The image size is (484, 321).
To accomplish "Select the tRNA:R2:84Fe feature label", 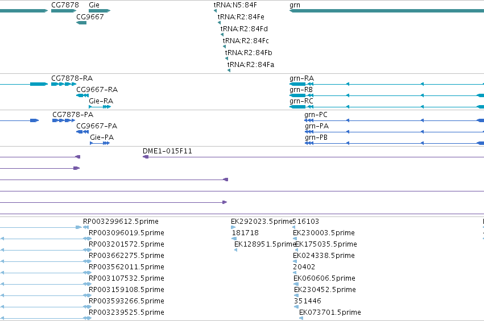I will point(241,16).
